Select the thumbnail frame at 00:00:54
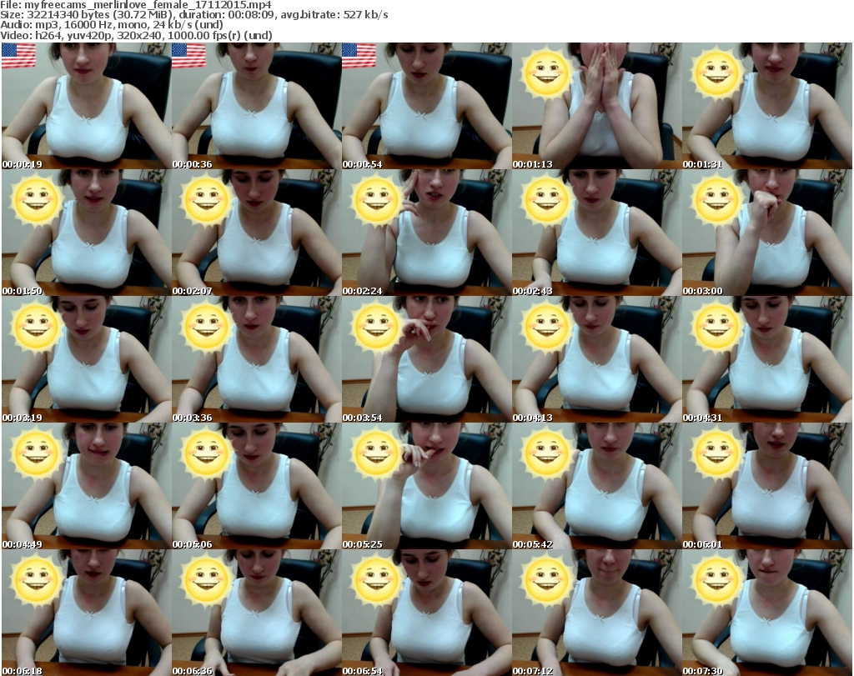854x676 pixels. [426, 106]
